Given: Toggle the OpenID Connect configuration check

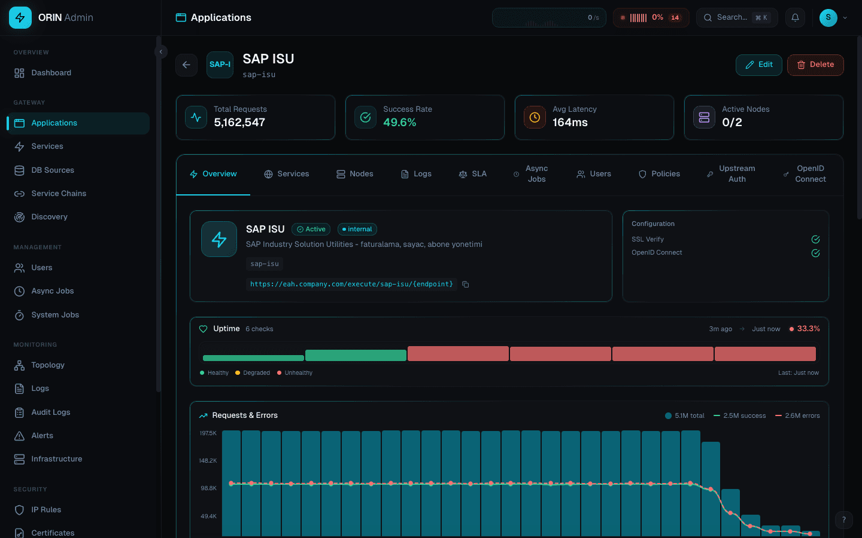Looking at the screenshot, I should tap(815, 253).
